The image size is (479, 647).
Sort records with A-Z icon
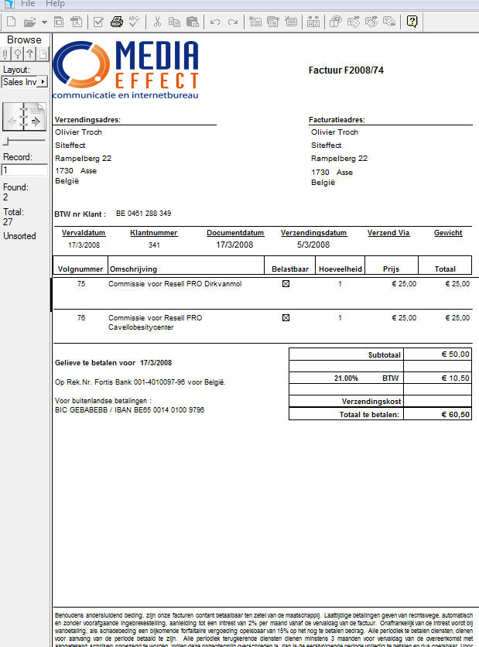pos(313,22)
